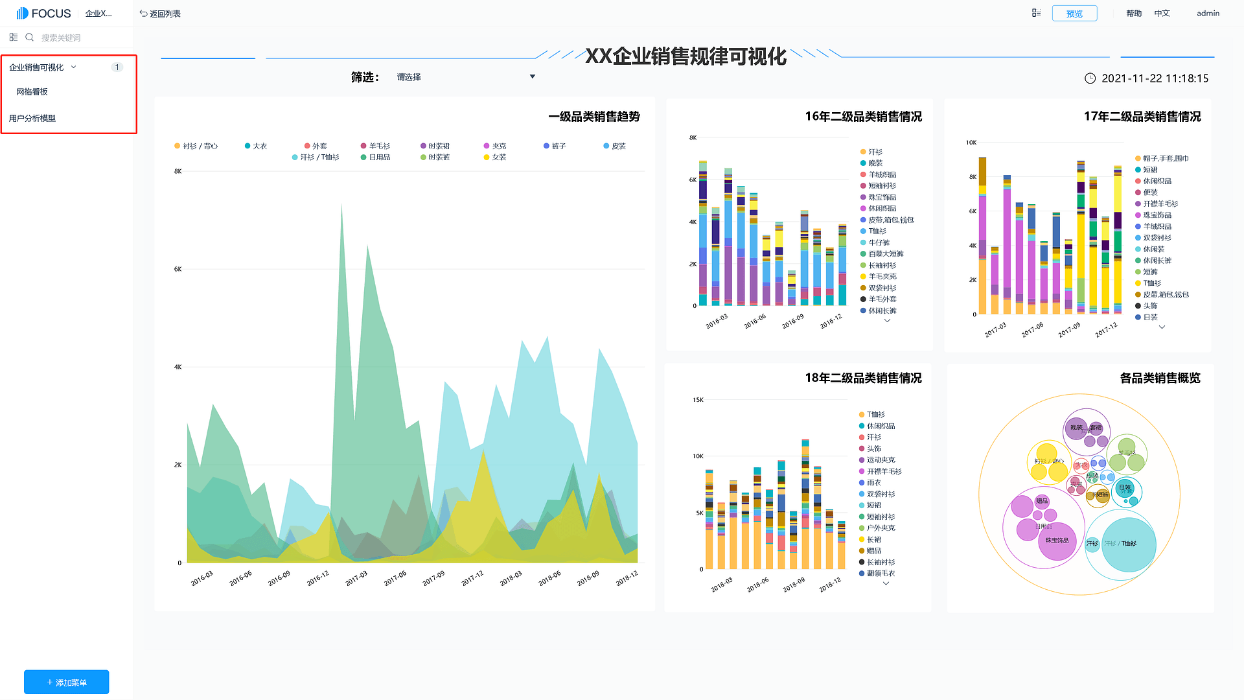This screenshot has width=1244, height=700.
Task: Open the 筛选 请选择 dropdown
Action: pos(466,77)
